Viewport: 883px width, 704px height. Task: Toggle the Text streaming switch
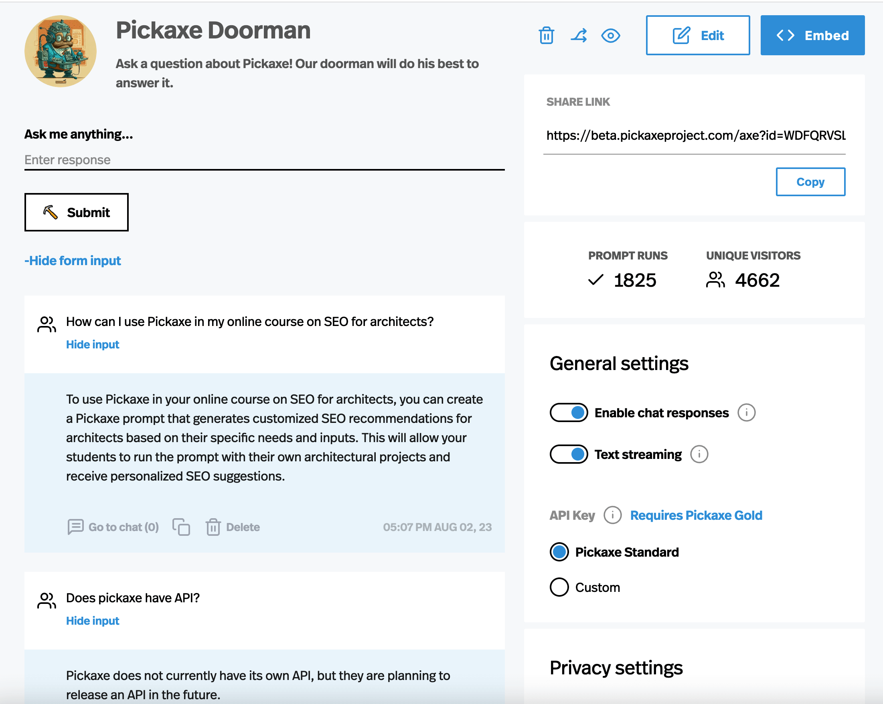(569, 455)
